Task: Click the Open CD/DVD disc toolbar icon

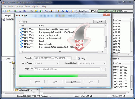Action: pyautogui.click(x=15, y=11)
